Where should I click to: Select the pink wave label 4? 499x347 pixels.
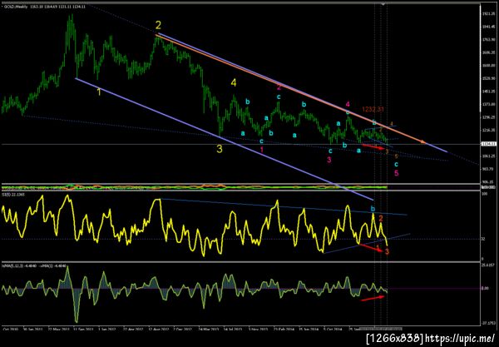[348, 104]
